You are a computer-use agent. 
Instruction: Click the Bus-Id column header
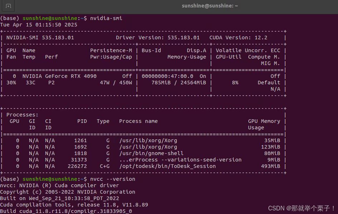pyautogui.click(x=151, y=50)
